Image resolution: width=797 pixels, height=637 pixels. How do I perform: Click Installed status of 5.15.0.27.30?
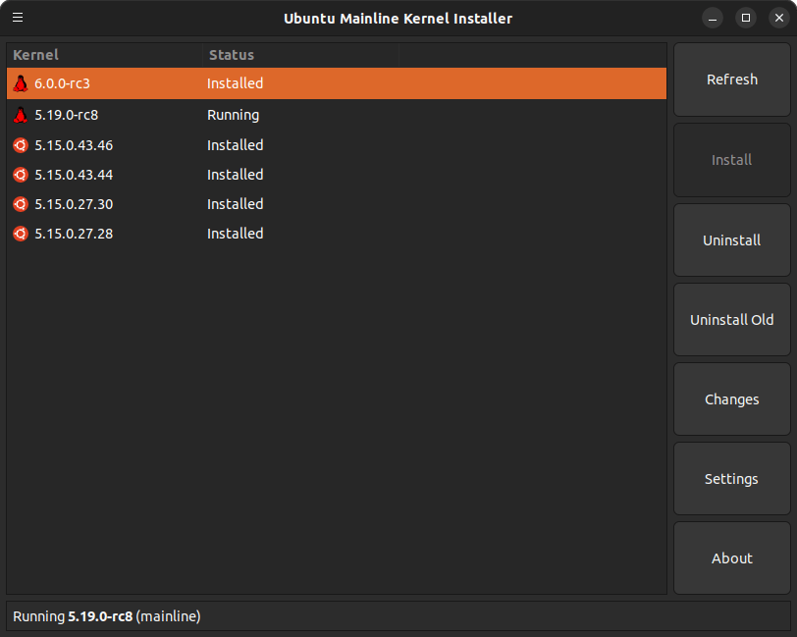click(236, 204)
